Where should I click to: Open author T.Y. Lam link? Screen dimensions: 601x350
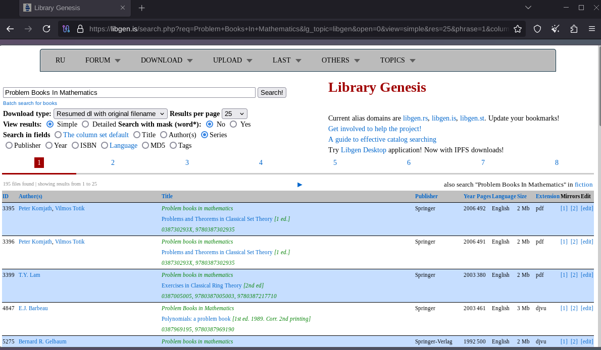pyautogui.click(x=29, y=275)
